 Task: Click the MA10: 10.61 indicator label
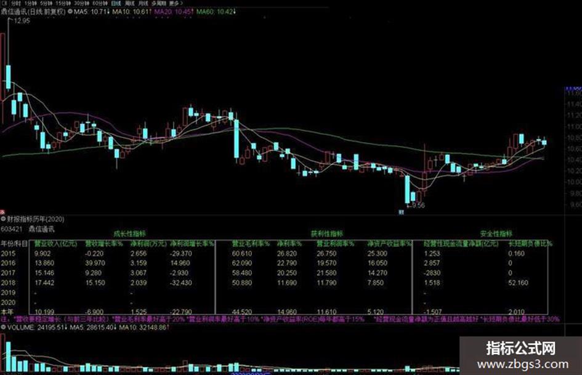coord(131,12)
